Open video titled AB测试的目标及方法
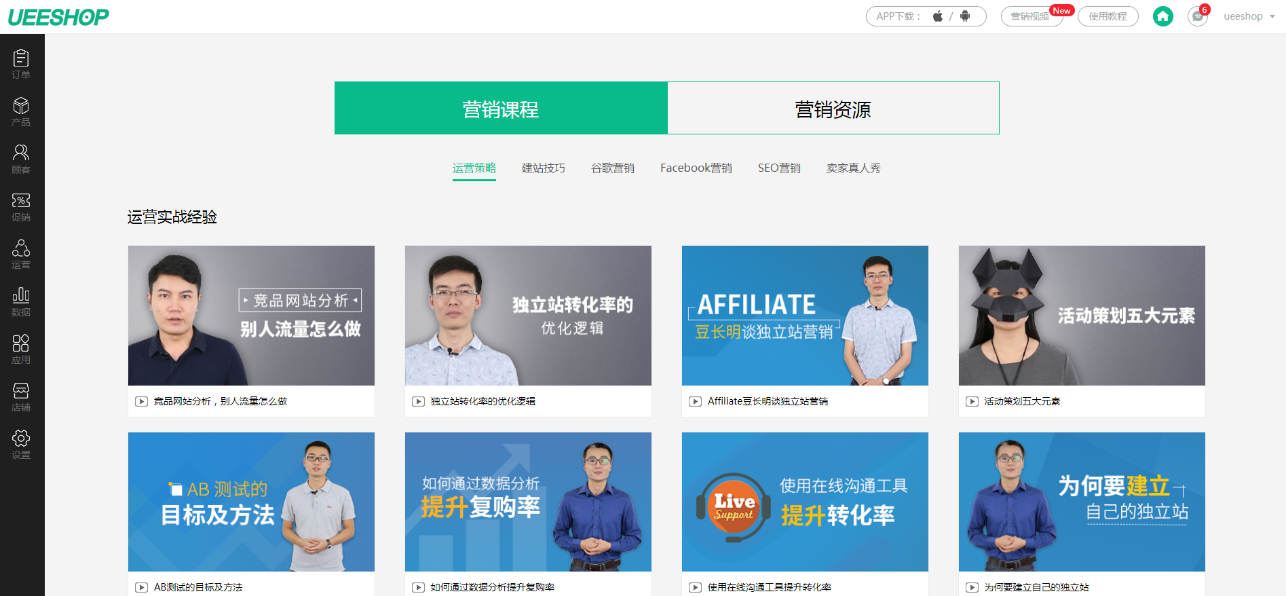1286x596 pixels. point(198,587)
